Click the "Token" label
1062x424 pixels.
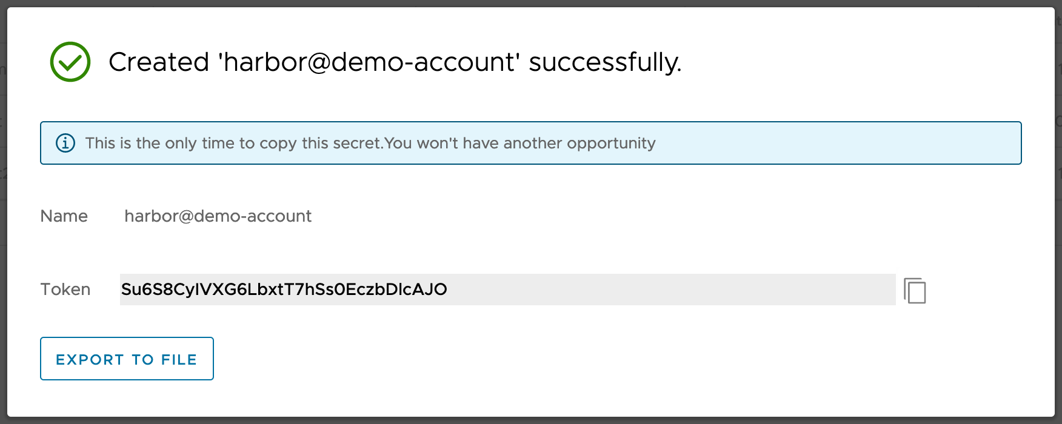coord(65,290)
